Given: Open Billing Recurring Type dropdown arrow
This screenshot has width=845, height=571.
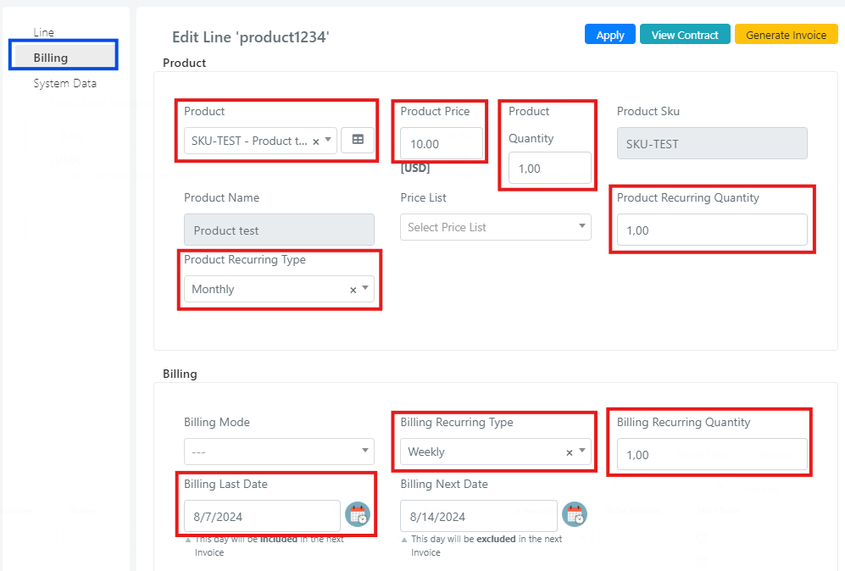Looking at the screenshot, I should [x=582, y=451].
